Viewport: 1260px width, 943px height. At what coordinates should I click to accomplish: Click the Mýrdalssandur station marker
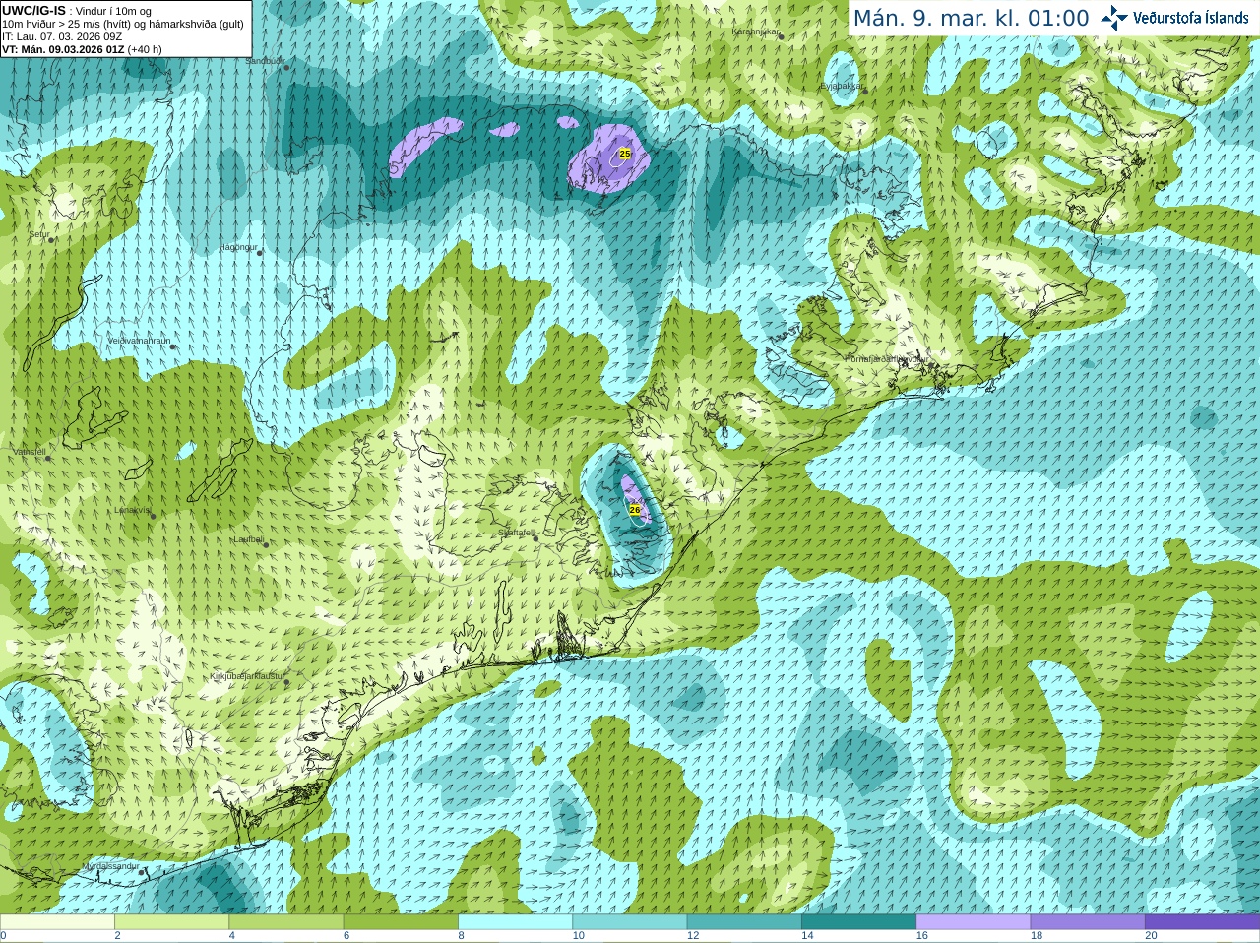coord(144,870)
